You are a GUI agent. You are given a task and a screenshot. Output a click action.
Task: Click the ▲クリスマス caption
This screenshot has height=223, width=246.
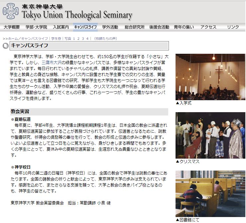point(187,162)
